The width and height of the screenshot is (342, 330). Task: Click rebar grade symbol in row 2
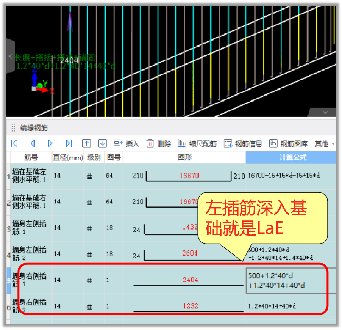click(89, 202)
